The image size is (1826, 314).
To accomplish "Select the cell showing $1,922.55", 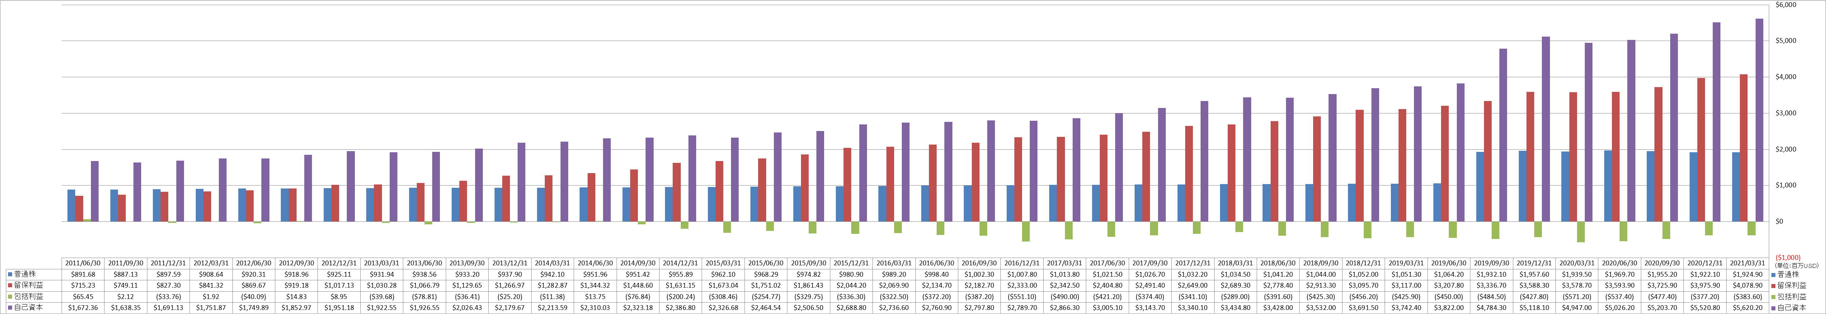I will (382, 309).
